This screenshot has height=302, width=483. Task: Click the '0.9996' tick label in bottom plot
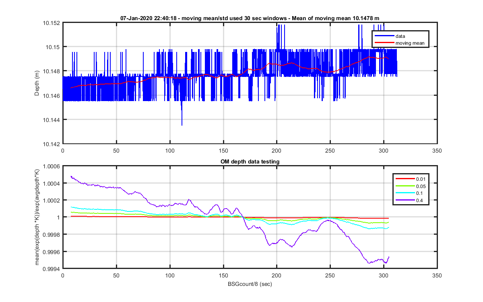(52, 252)
